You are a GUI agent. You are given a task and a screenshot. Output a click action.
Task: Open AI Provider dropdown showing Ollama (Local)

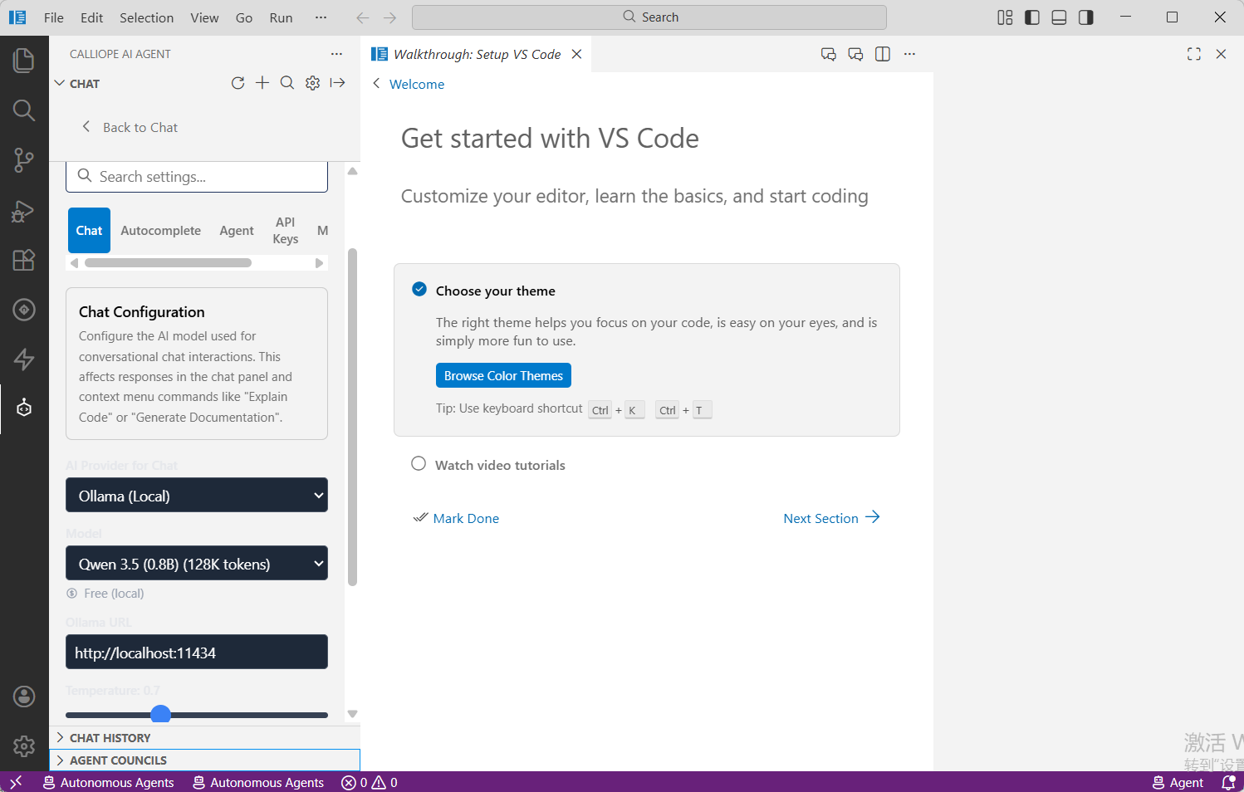pos(197,496)
